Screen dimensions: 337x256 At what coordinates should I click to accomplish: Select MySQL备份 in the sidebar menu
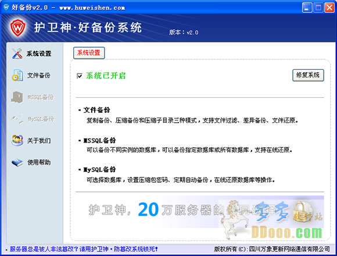[41, 119]
